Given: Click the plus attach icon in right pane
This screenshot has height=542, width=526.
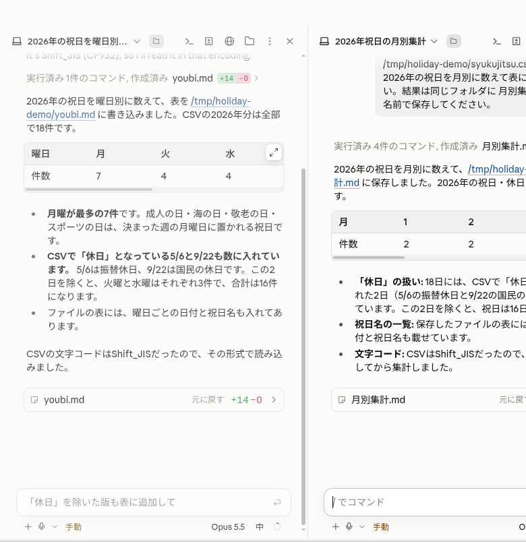Looking at the screenshot, I should pyautogui.click(x=335, y=526).
